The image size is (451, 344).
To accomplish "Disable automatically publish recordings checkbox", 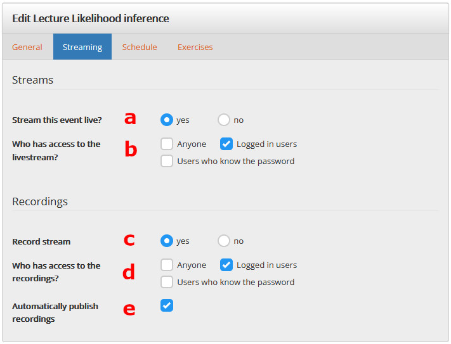I will pos(167,305).
